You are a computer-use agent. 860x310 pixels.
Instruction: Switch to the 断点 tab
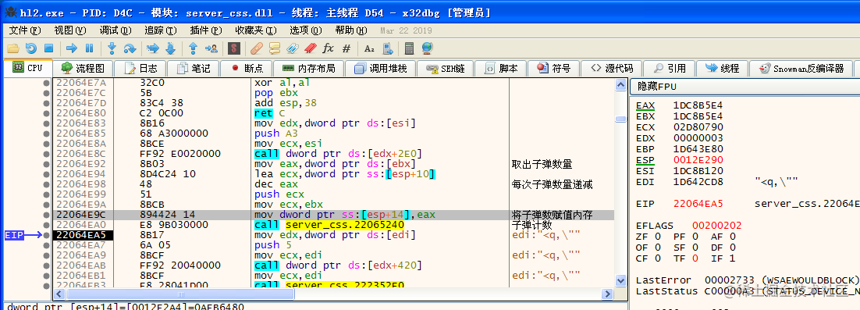click(x=247, y=69)
